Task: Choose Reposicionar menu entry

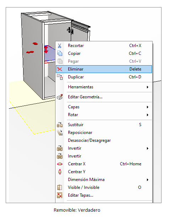Action: pos(104,133)
